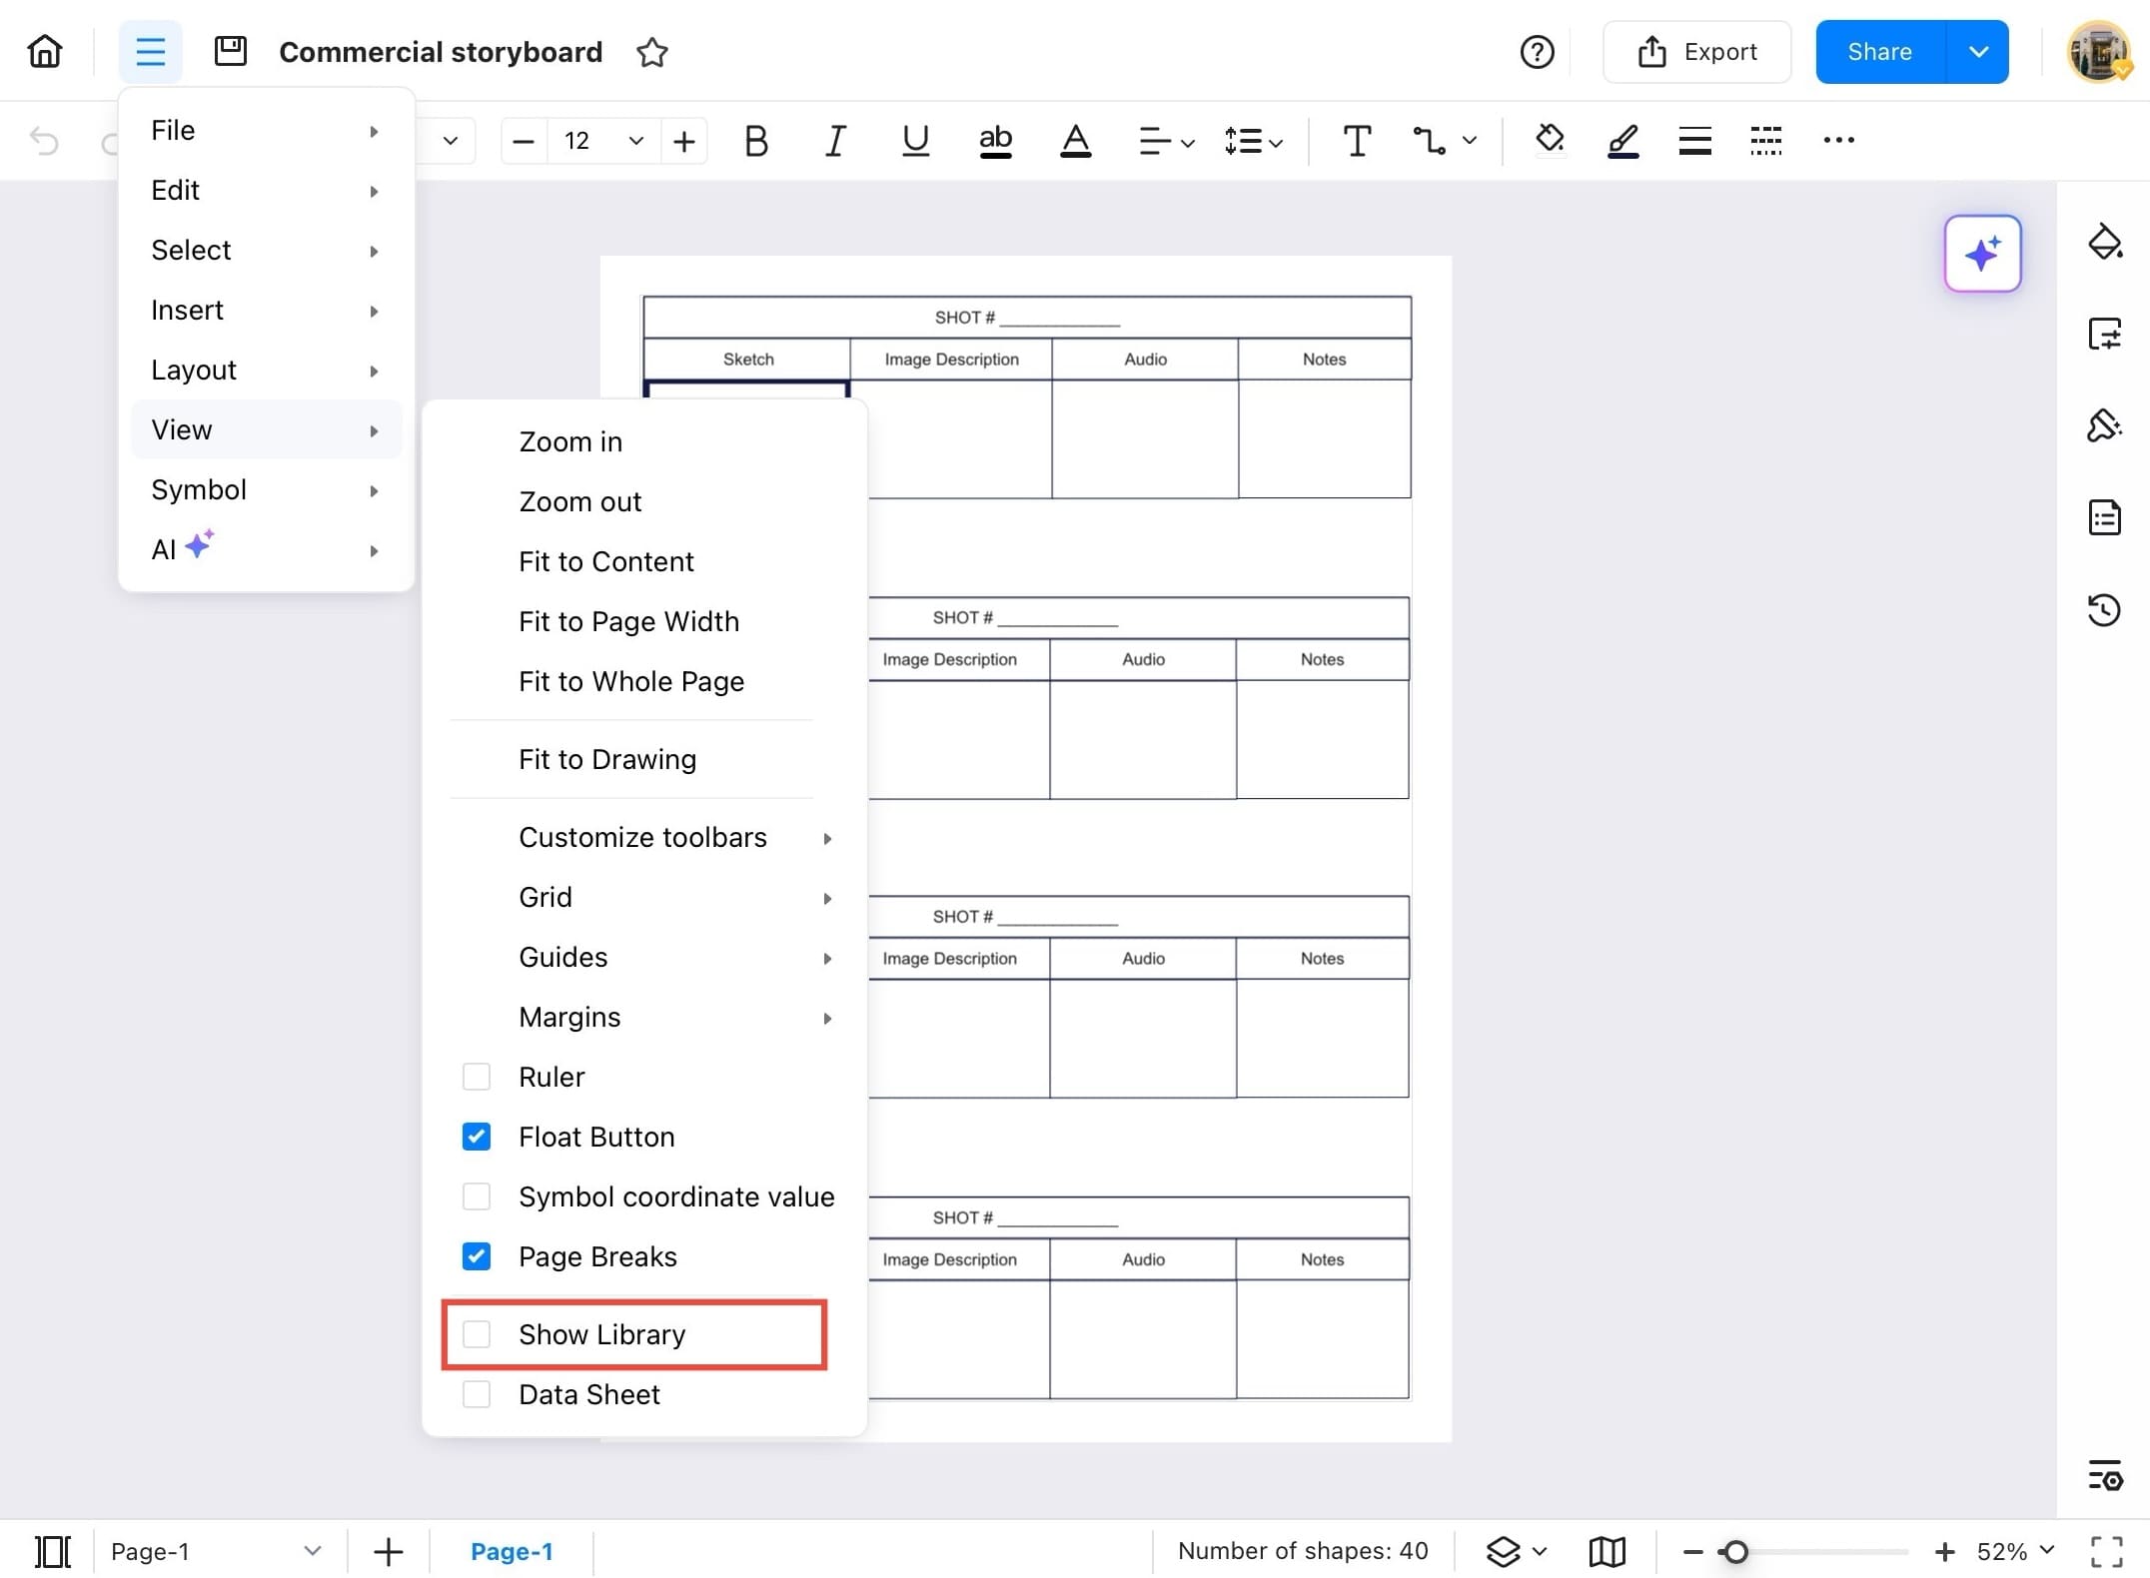The width and height of the screenshot is (2150, 1578).
Task: Add a new page with the plus button
Action: coord(388,1551)
